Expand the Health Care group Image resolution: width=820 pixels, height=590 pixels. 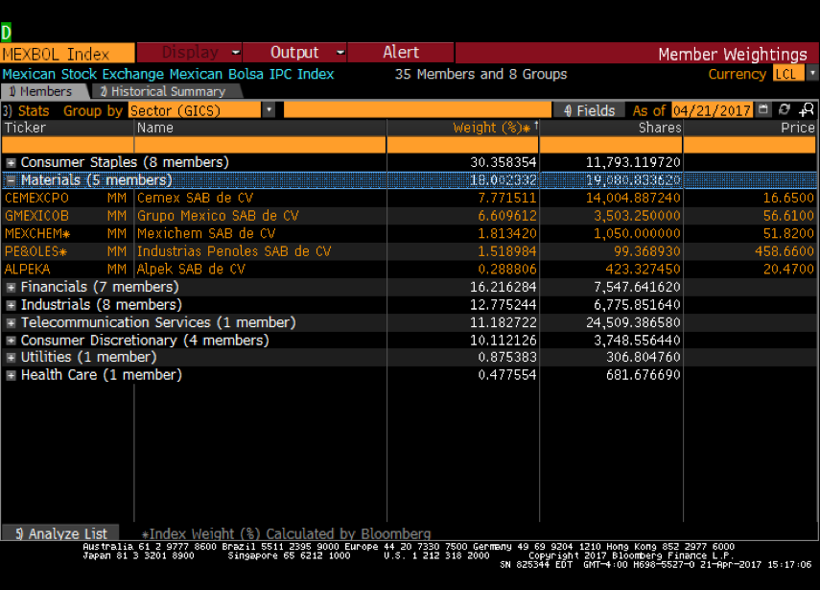coord(11,376)
